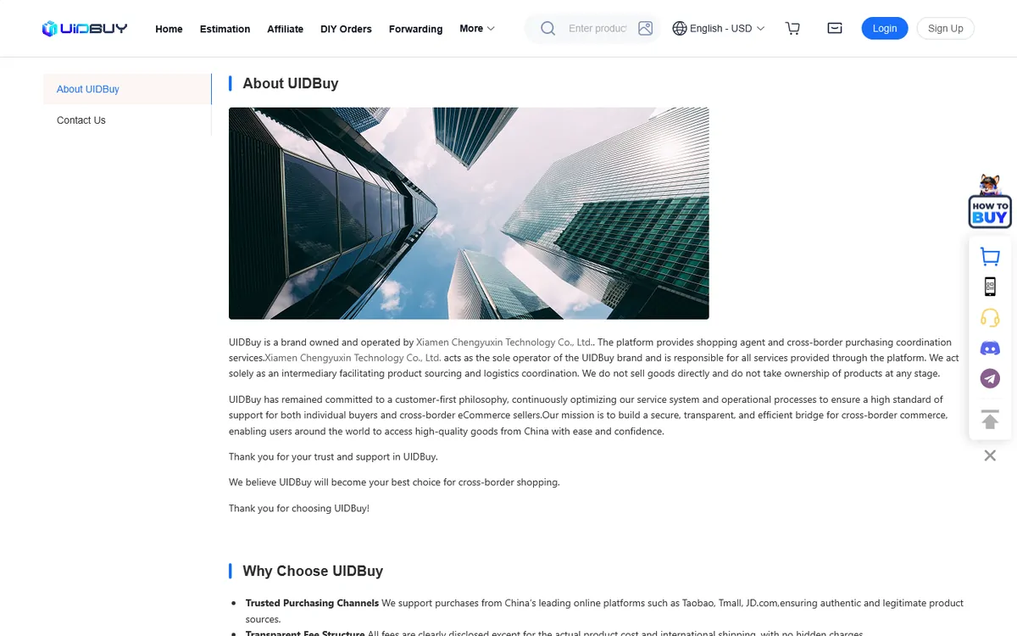Open the Estimation menu item
The image size is (1017, 636).
(225, 29)
